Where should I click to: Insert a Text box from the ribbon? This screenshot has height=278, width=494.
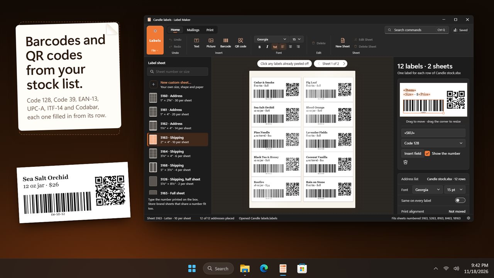(x=196, y=42)
